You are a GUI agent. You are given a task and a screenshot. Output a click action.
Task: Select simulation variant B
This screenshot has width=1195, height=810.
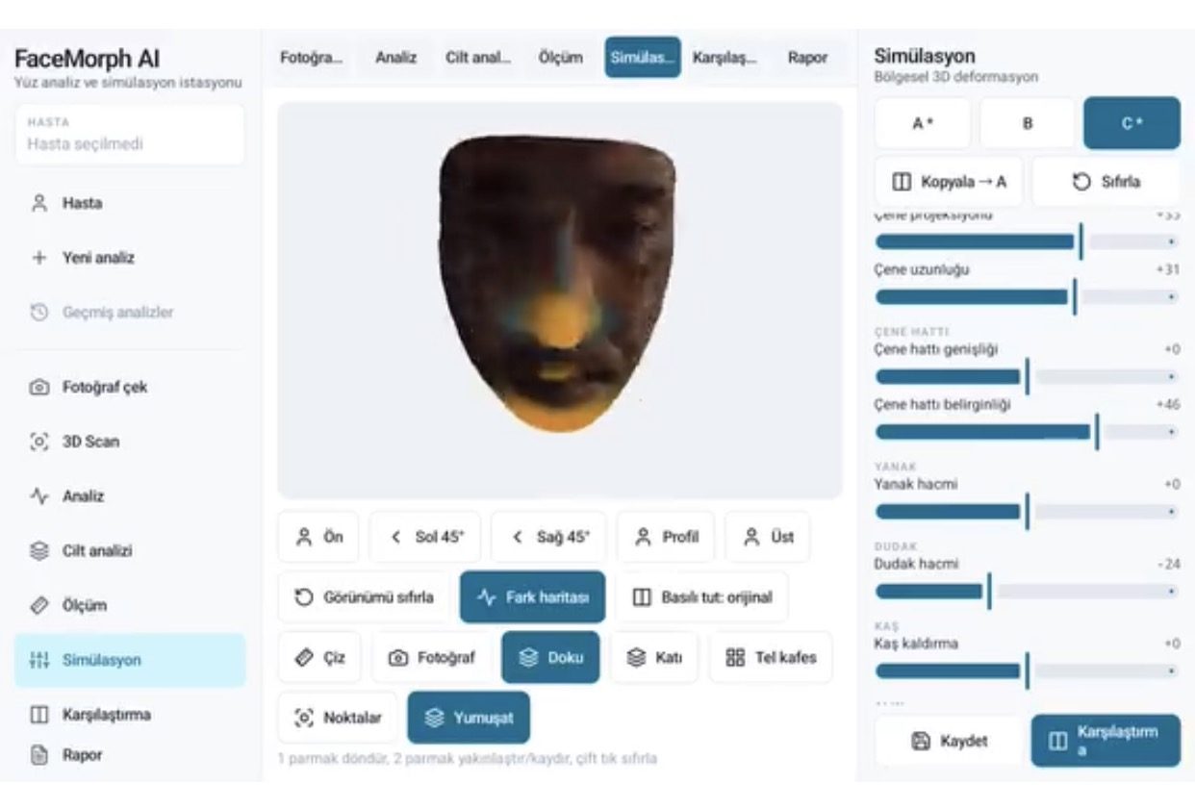tap(1028, 123)
